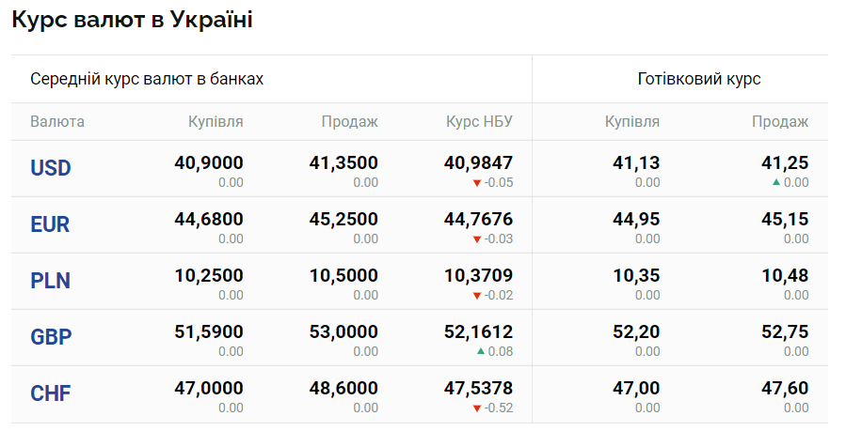Click the 'Курс валют в Україні' heading
This screenshot has width=846, height=431.
point(132,20)
